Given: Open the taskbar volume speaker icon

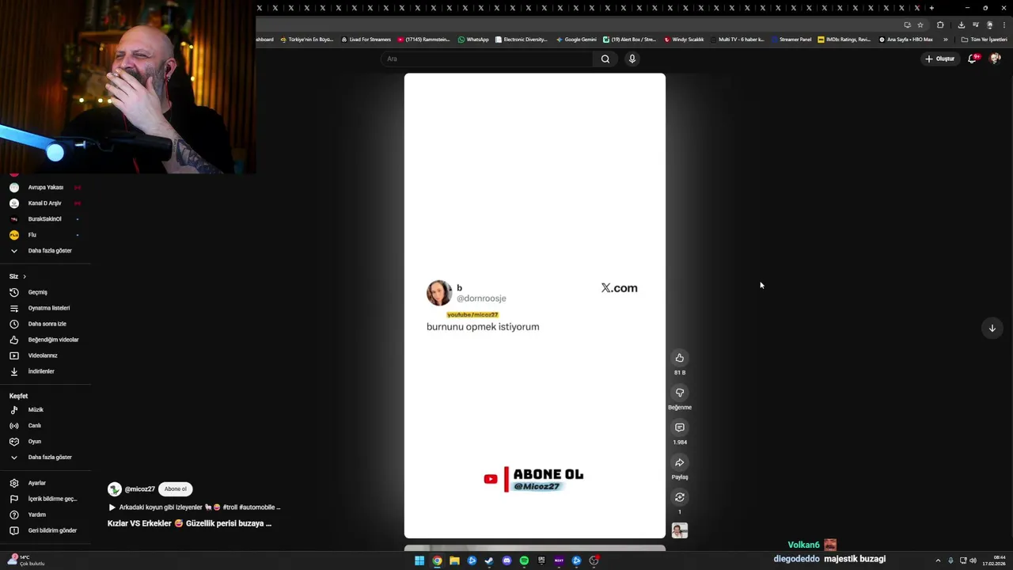Looking at the screenshot, I should click(x=973, y=560).
